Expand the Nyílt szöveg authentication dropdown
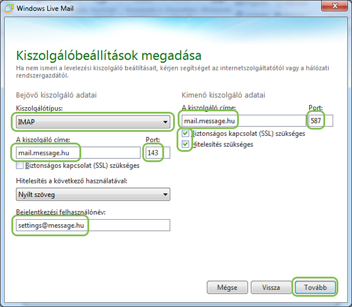 click(x=91, y=194)
